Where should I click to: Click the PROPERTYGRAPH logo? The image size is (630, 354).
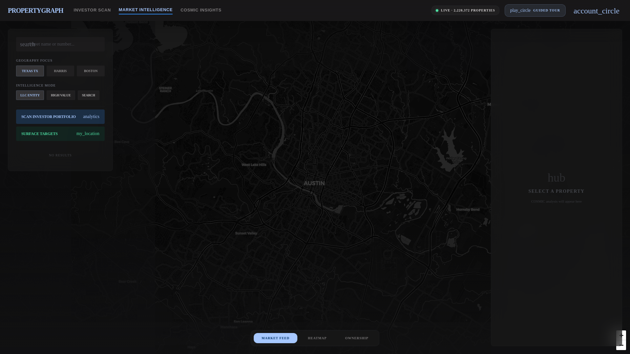click(35, 10)
